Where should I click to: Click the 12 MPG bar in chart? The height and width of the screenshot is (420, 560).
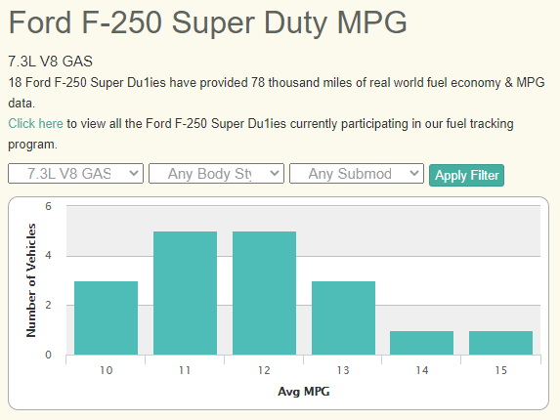(x=264, y=293)
